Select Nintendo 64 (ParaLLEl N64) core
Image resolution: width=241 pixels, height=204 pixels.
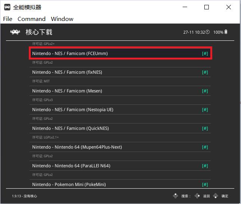120,166
